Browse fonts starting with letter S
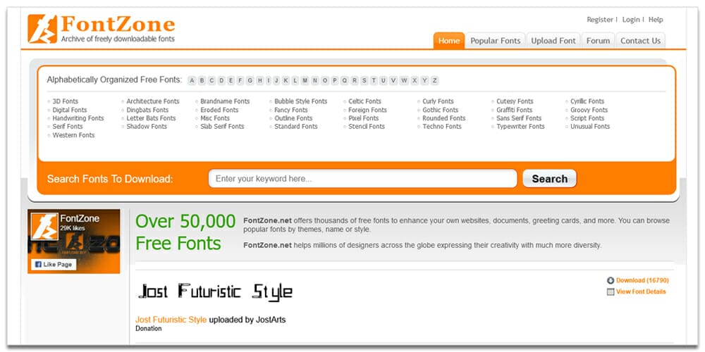The image size is (705, 352). click(x=364, y=81)
